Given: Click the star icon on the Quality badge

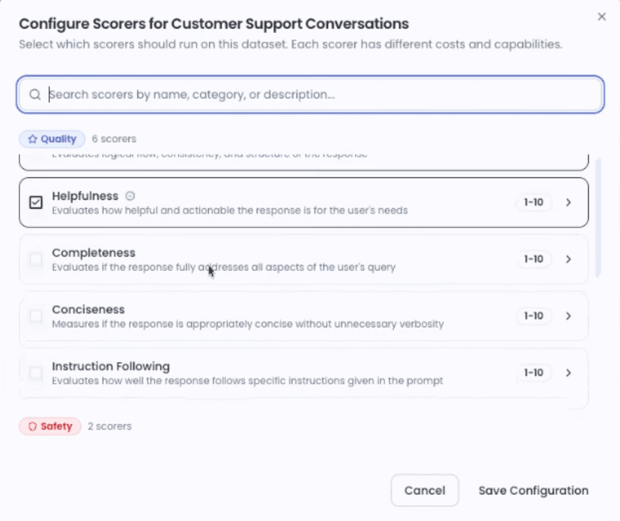Looking at the screenshot, I should 31,139.
